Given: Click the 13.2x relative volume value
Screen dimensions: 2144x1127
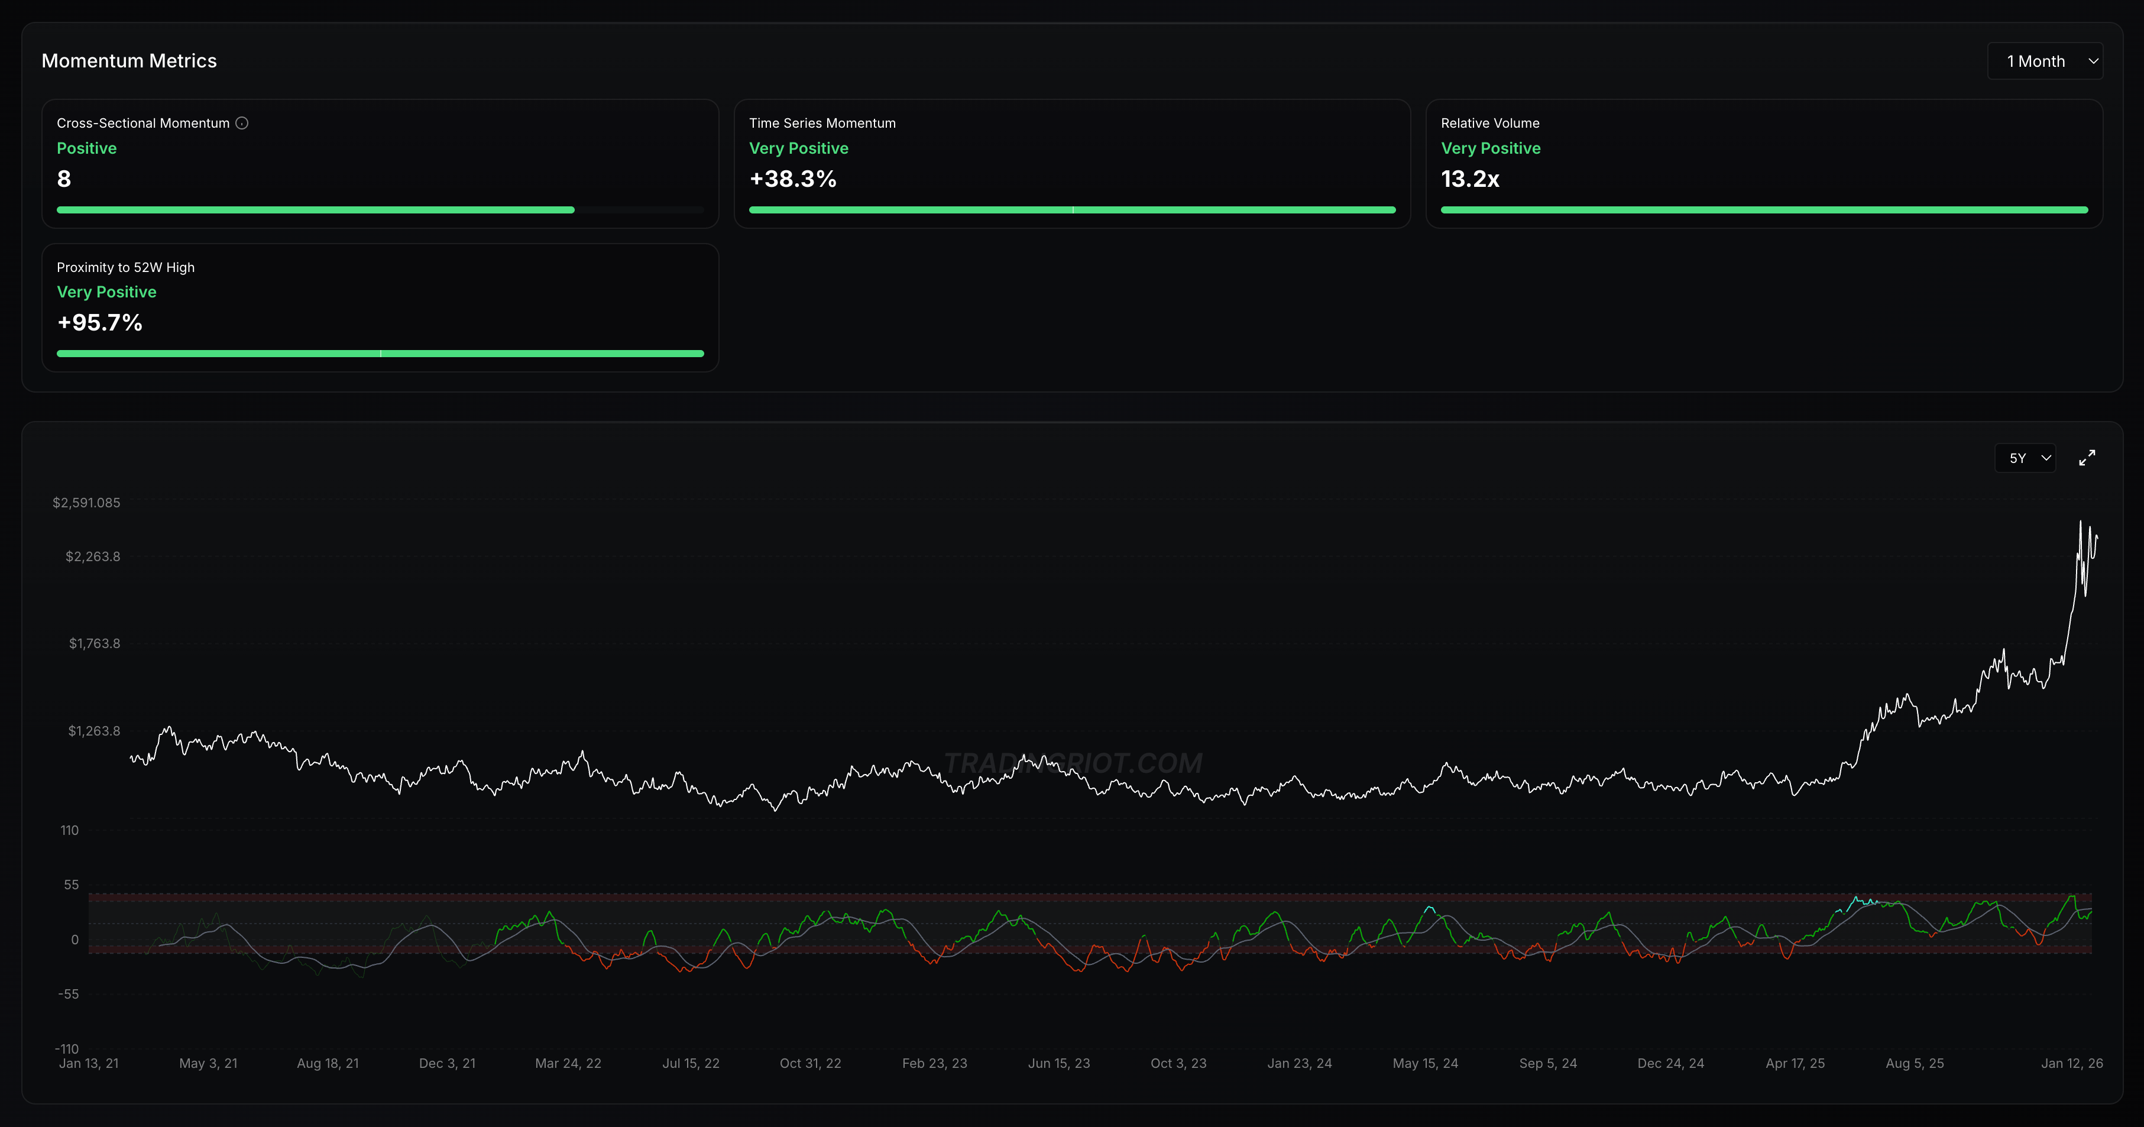Looking at the screenshot, I should pos(1470,179).
